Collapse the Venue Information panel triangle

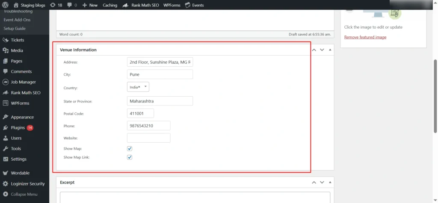[330, 50]
